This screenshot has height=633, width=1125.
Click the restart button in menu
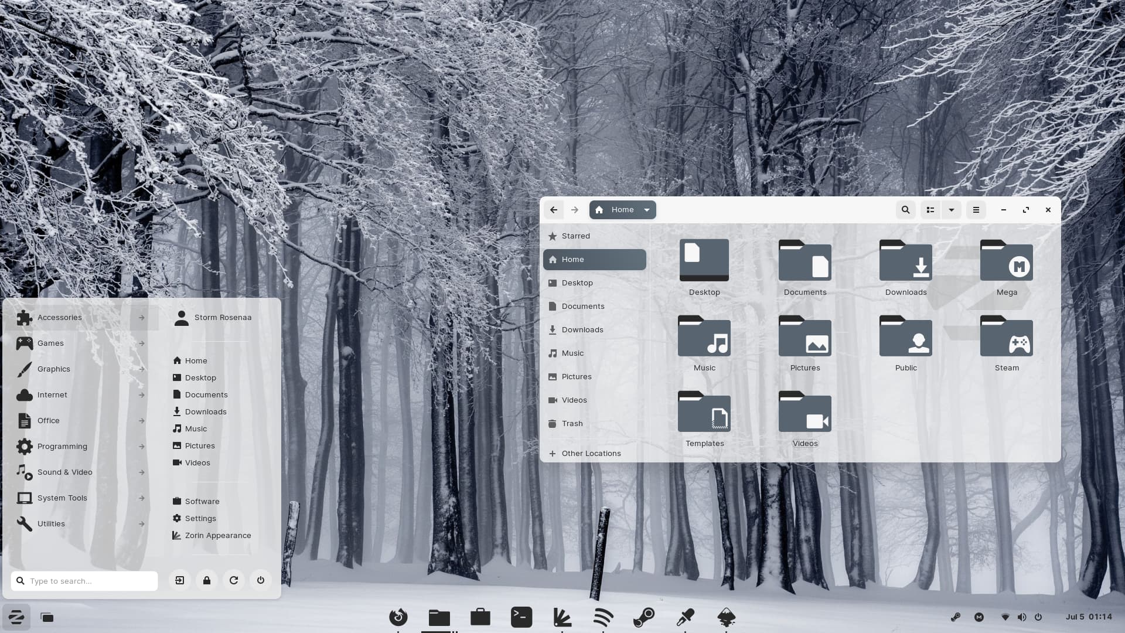pyautogui.click(x=234, y=580)
